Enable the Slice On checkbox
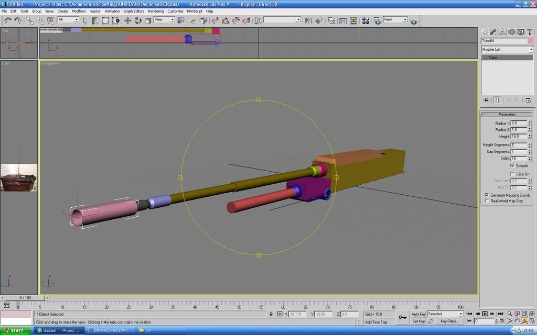Screen dimensions: 537x335 coord(512,174)
